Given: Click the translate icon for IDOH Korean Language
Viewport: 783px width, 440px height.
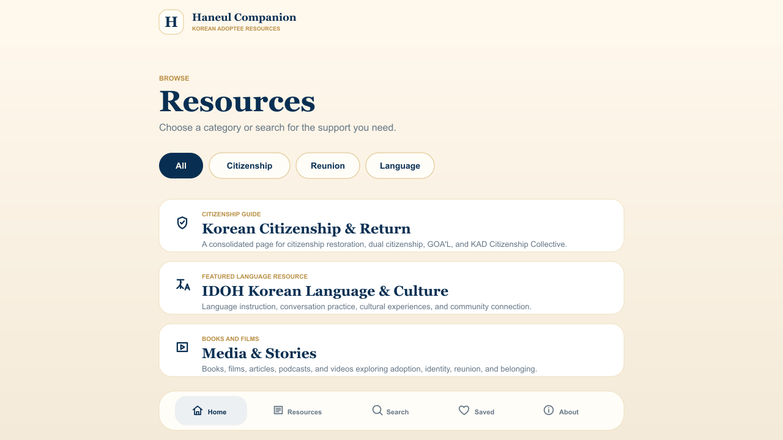Looking at the screenshot, I should [183, 285].
